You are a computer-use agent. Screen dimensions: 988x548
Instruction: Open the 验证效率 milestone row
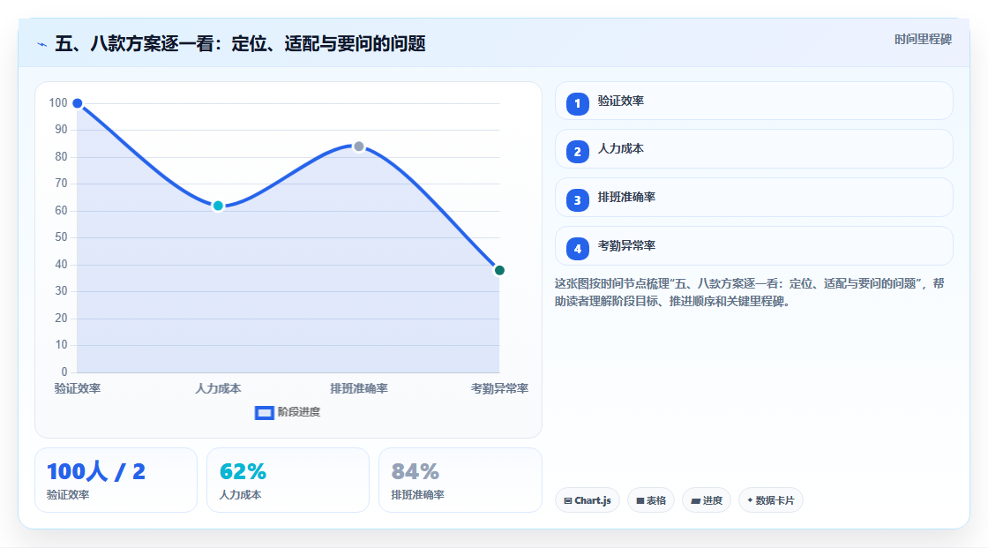click(753, 101)
